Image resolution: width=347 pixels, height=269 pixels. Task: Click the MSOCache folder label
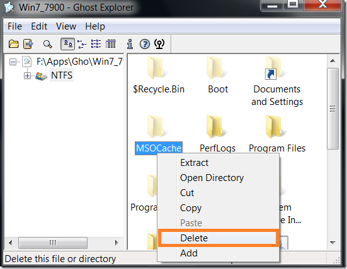tap(159, 148)
